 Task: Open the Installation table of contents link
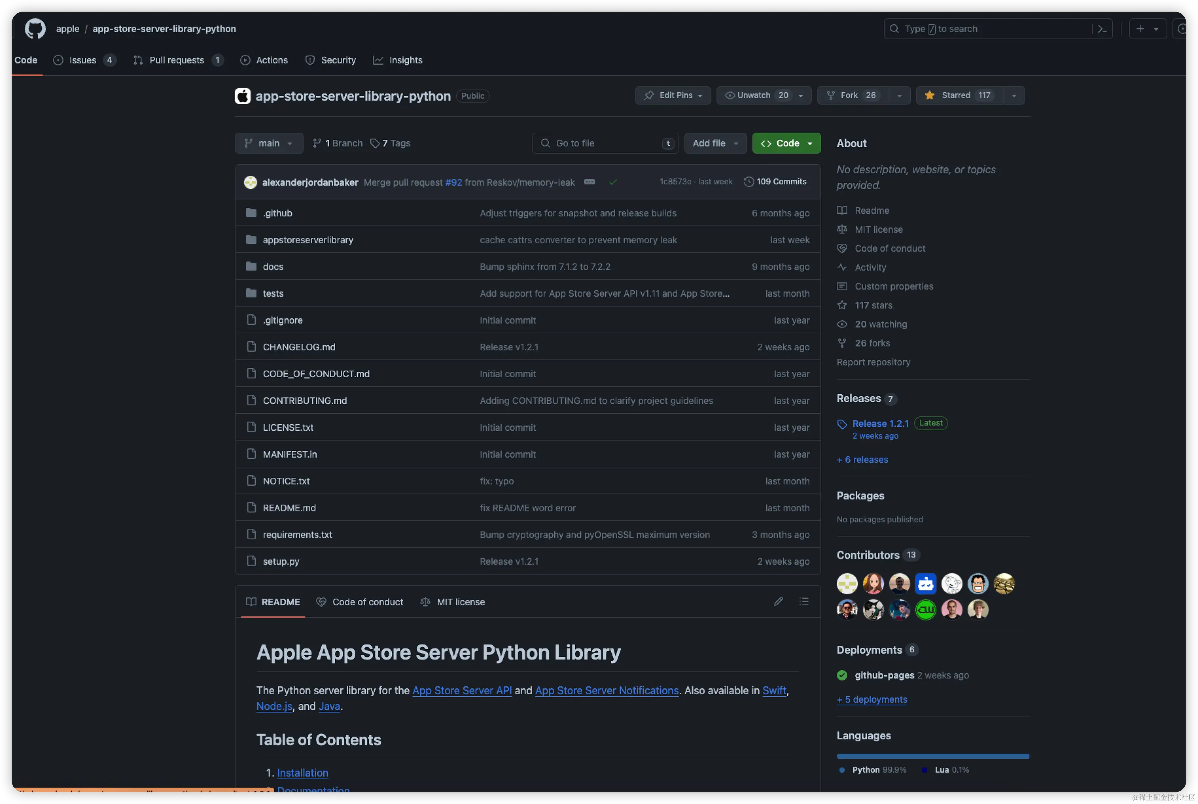pyautogui.click(x=303, y=772)
